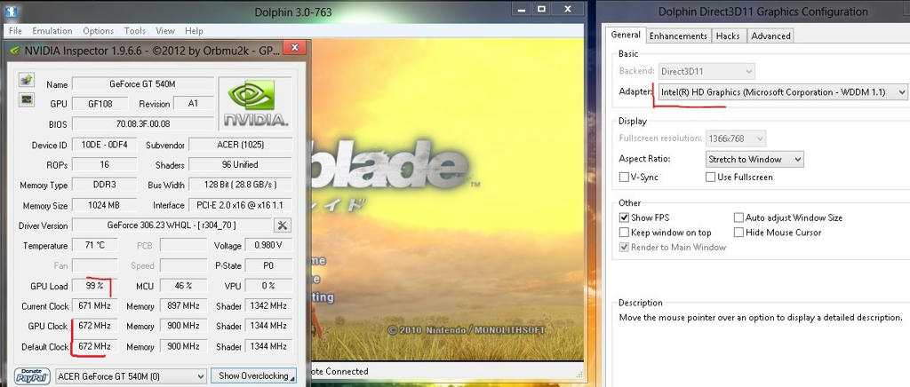The height and width of the screenshot is (387, 910).
Task: Click the GPU Clock 672 MHz value
Action: click(x=94, y=326)
